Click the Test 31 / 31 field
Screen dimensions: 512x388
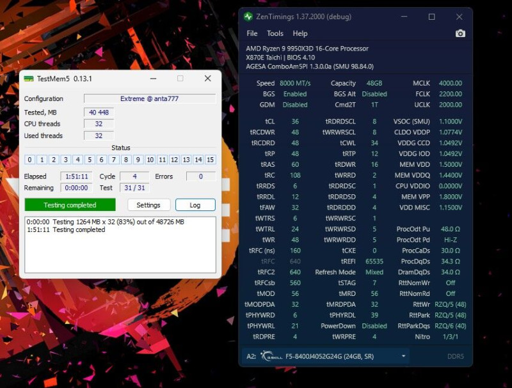click(x=134, y=188)
